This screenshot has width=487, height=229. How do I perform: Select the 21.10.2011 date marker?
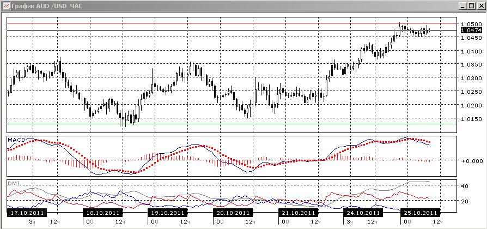(298, 213)
